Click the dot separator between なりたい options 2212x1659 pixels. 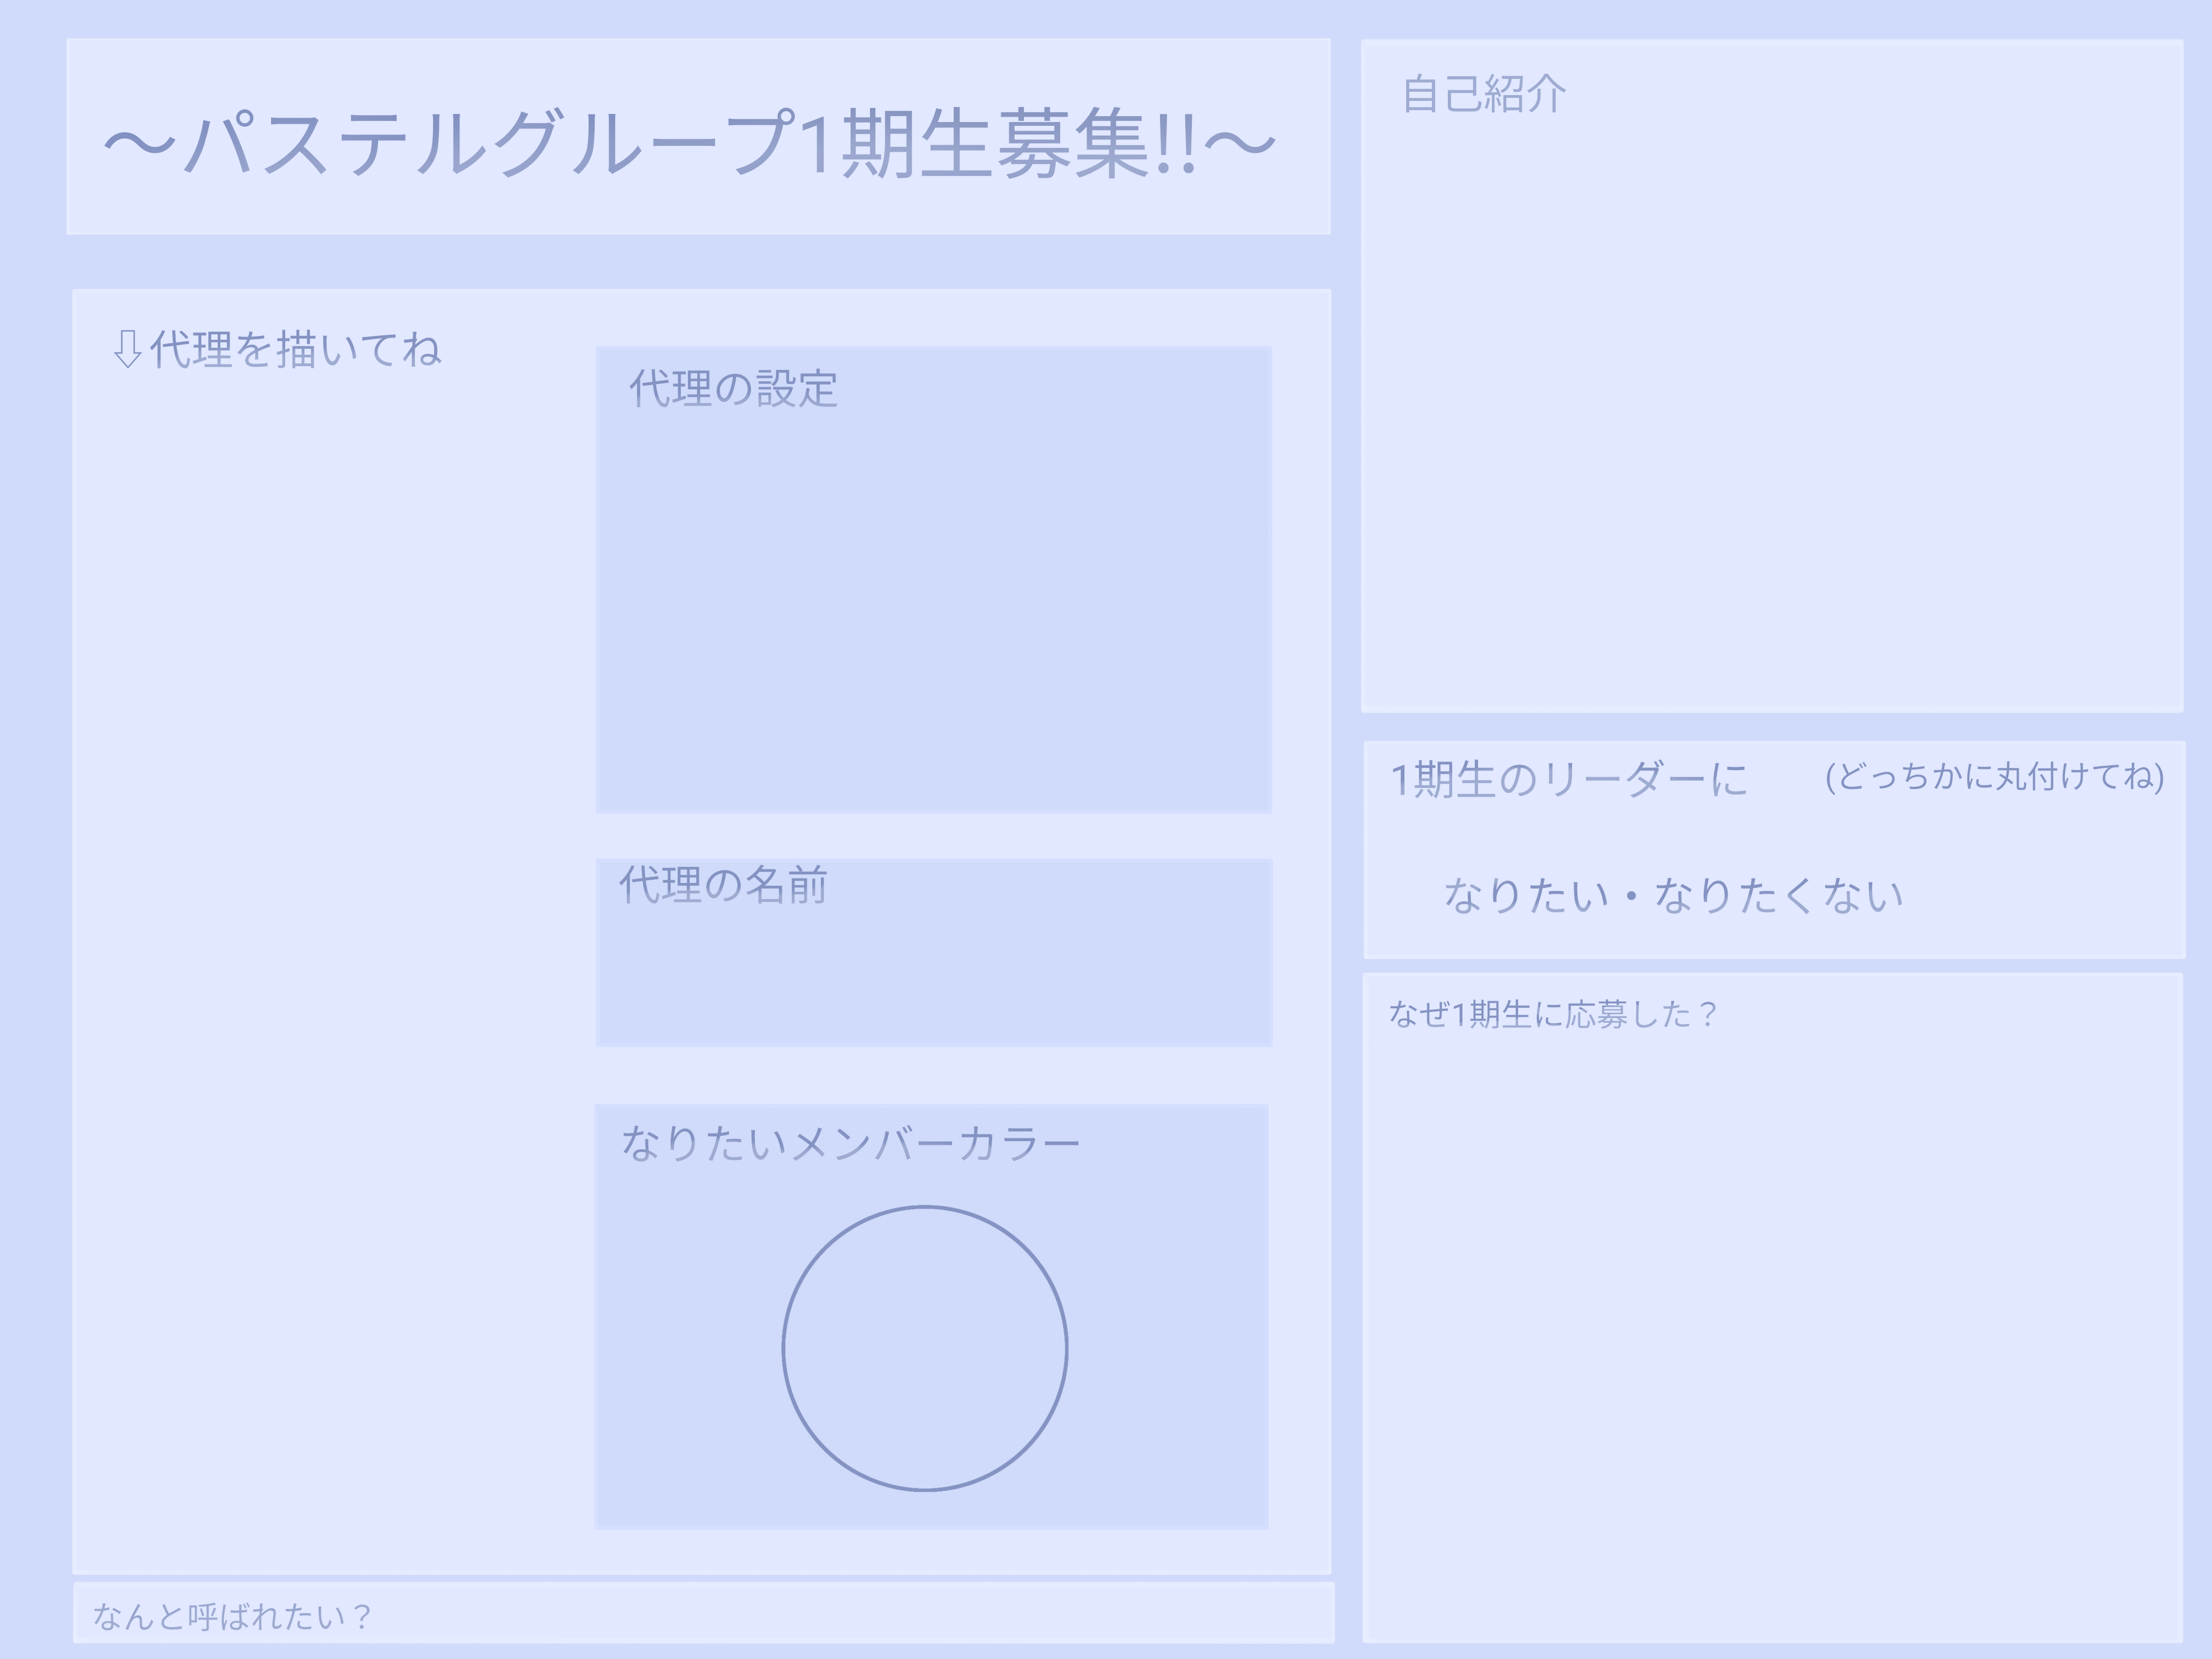coord(1631,896)
